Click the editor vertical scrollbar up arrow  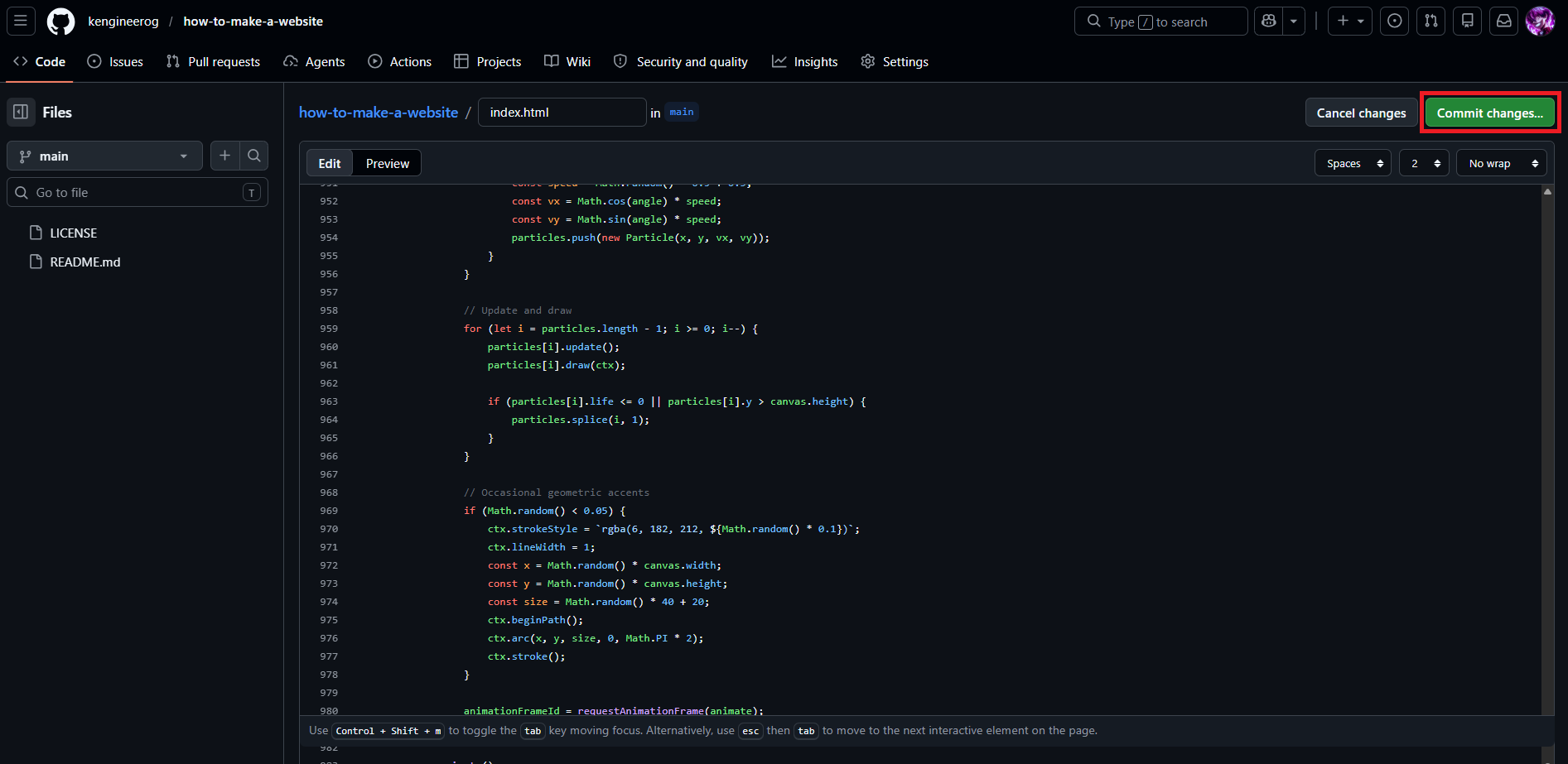click(x=1547, y=191)
